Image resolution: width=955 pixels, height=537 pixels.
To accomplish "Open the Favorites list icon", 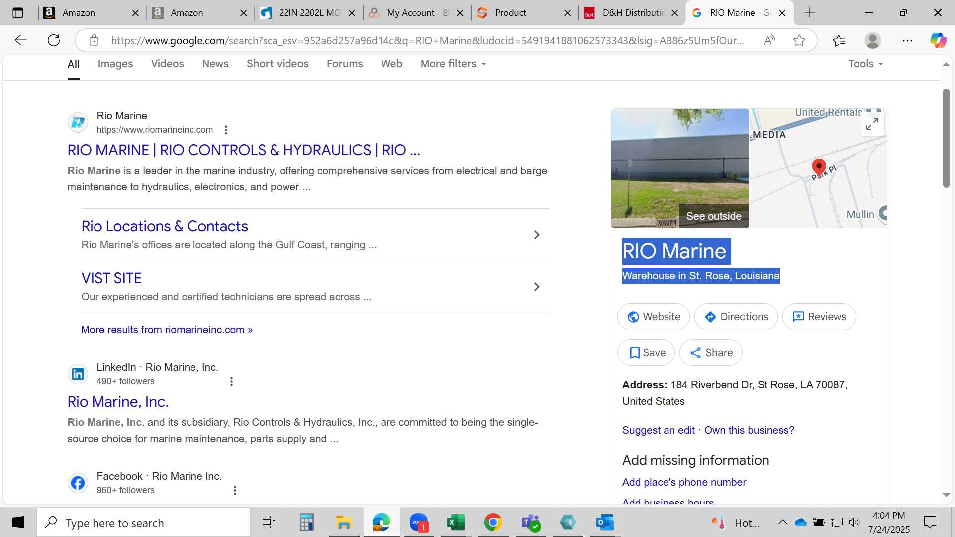I will pos(839,40).
